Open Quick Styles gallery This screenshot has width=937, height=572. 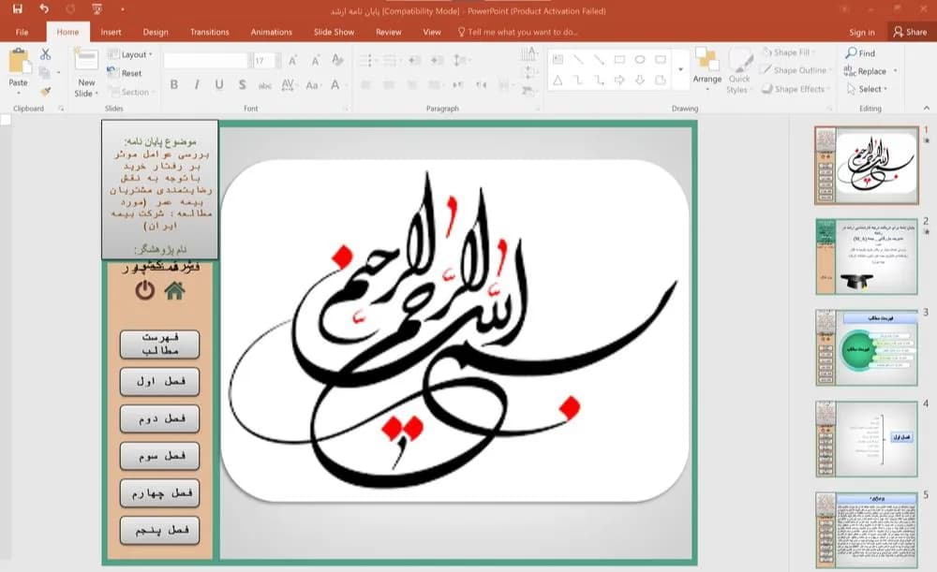pyautogui.click(x=739, y=70)
